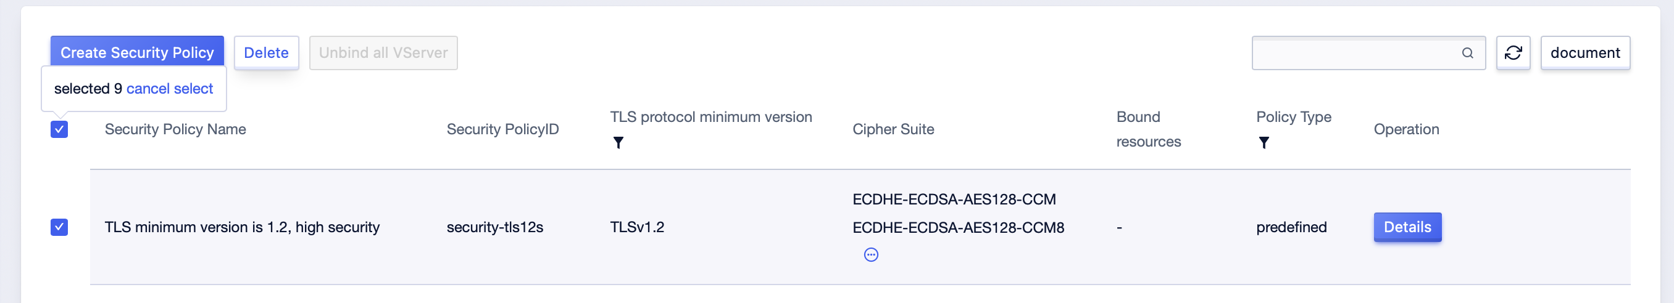Click the Unbind all VServer button

click(x=383, y=52)
